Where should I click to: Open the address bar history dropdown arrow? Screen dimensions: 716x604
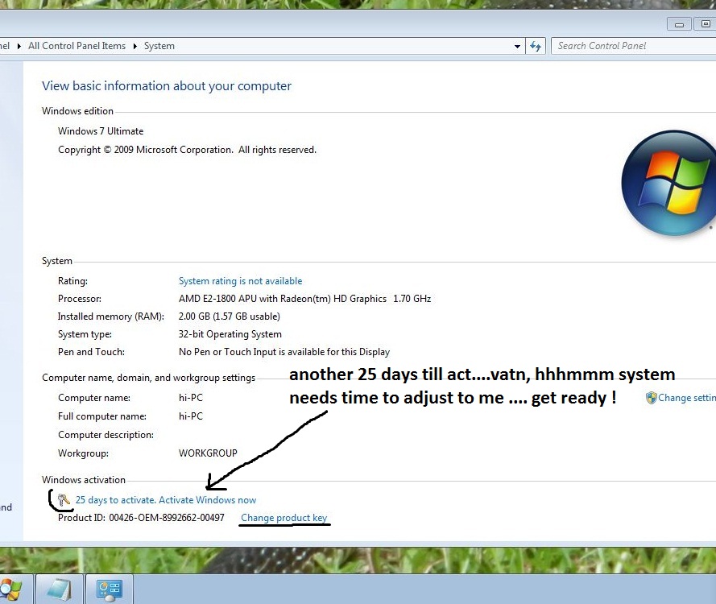pyautogui.click(x=517, y=46)
